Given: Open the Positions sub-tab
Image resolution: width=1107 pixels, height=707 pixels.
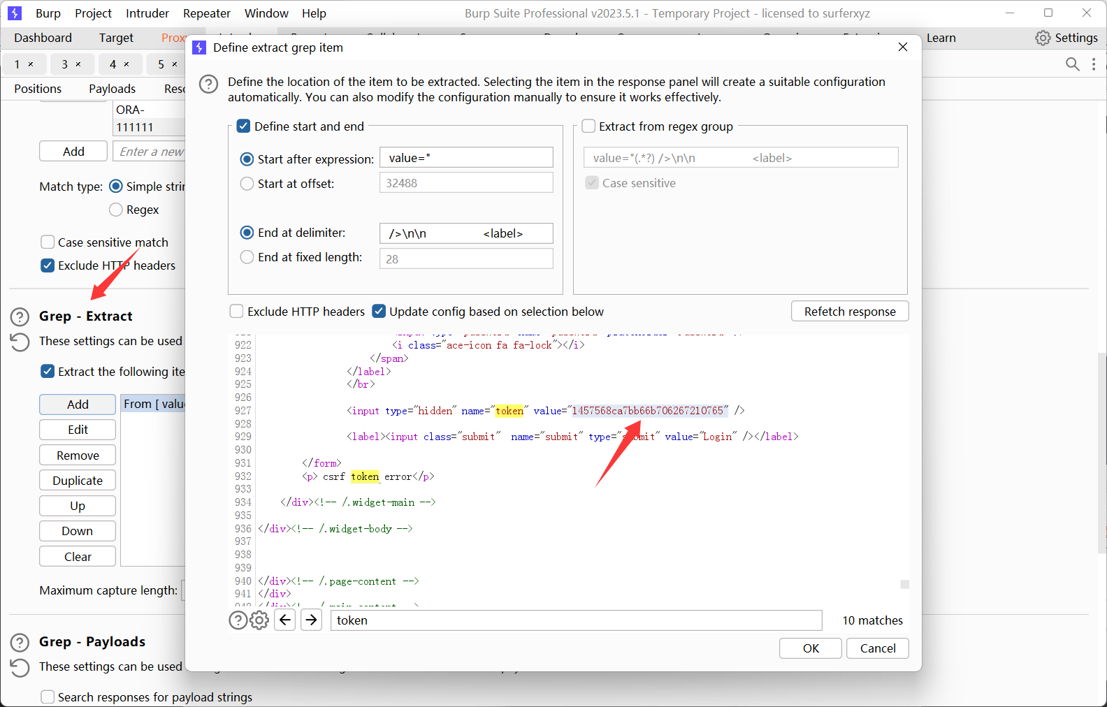Looking at the screenshot, I should pos(38,89).
